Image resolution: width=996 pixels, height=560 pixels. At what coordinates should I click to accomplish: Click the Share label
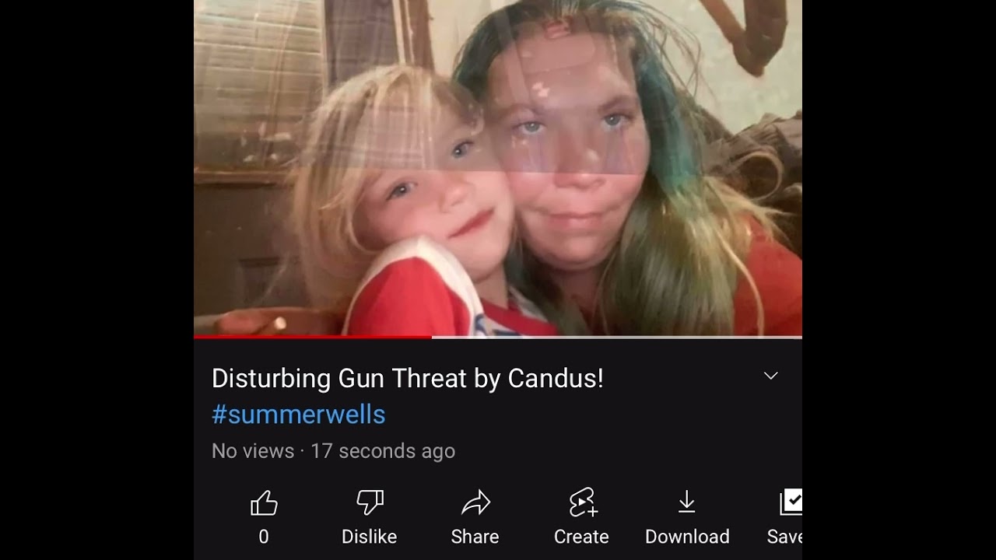click(475, 537)
